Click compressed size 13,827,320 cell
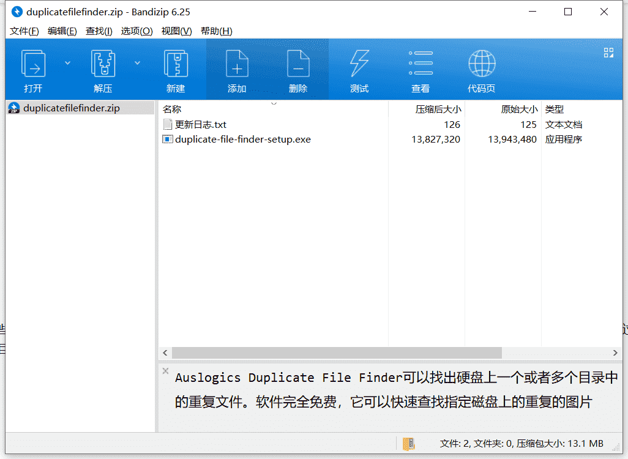The width and height of the screenshot is (628, 459). (436, 140)
